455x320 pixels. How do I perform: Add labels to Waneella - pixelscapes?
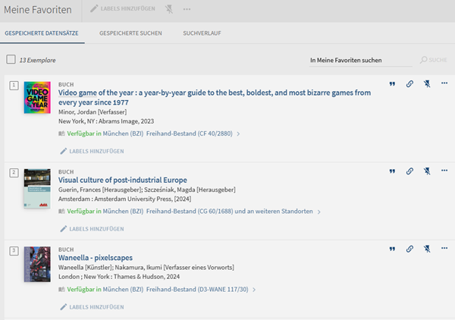coord(92,307)
